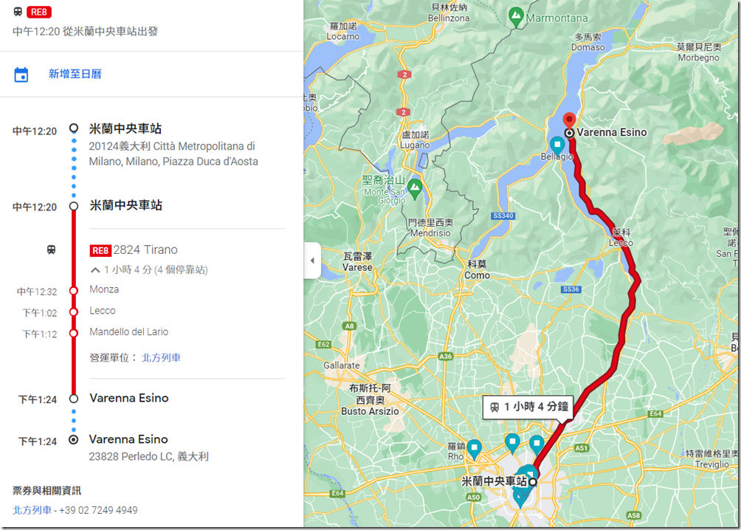Select the Monza stop in the itinerary
The height and width of the screenshot is (530, 741).
click(x=105, y=289)
